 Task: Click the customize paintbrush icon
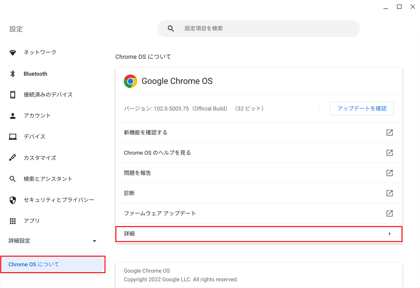[x=13, y=158]
